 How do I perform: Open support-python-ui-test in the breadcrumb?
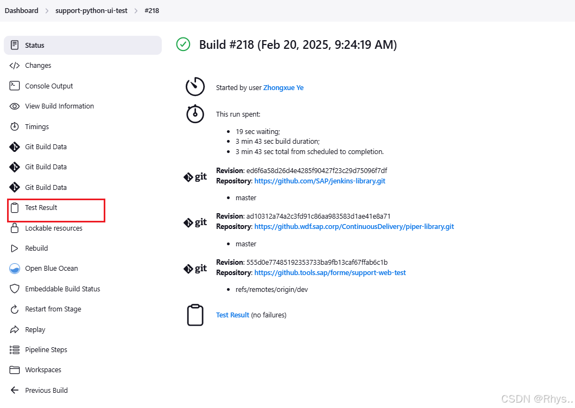point(91,11)
